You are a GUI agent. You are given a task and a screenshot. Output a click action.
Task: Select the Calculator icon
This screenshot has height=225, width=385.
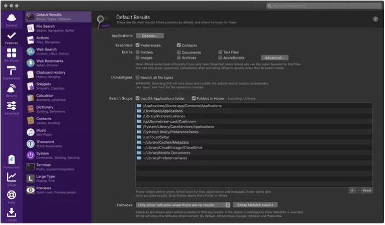(x=30, y=98)
